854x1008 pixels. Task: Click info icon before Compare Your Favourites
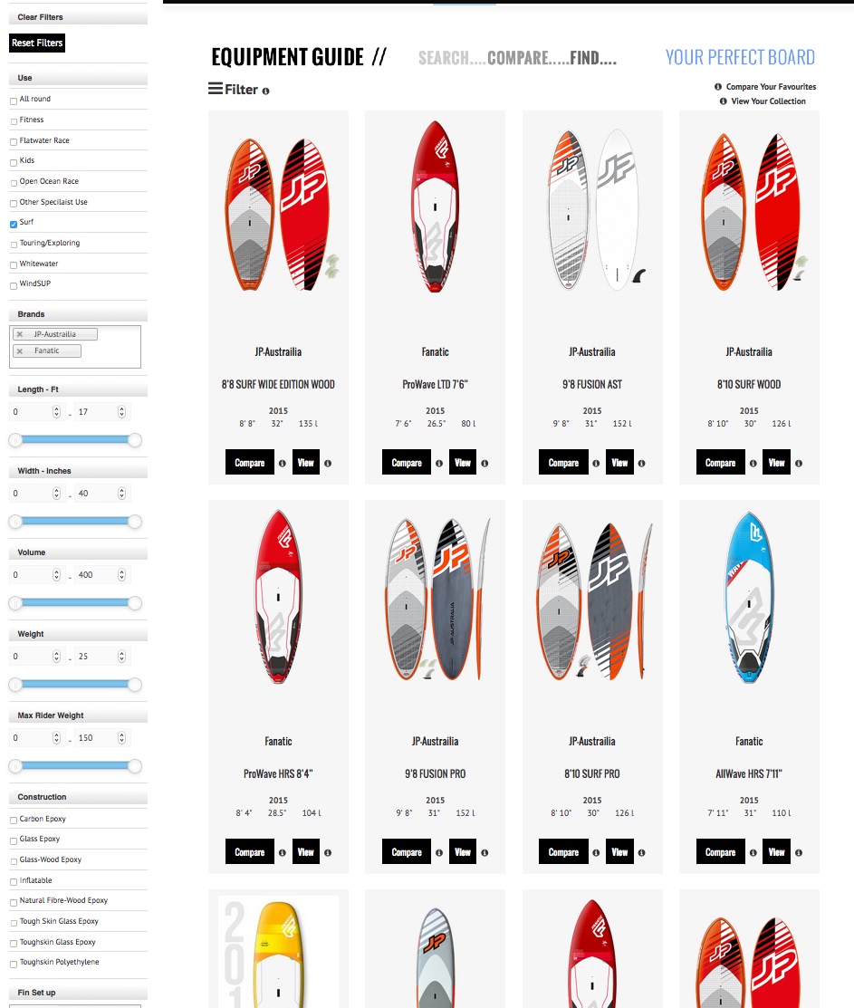pyautogui.click(x=718, y=87)
